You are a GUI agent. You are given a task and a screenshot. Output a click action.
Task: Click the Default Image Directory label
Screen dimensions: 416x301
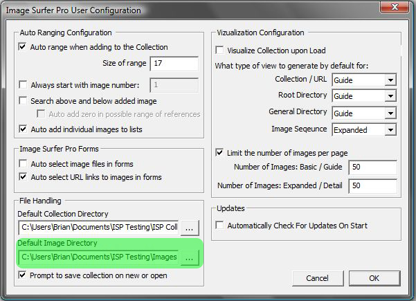click(57, 243)
